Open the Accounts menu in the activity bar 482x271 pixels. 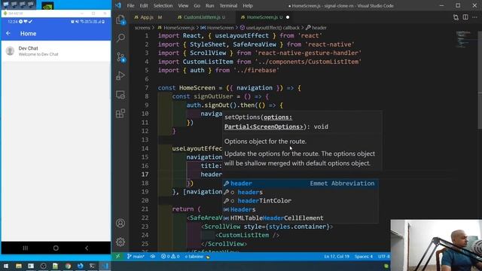point(120,223)
